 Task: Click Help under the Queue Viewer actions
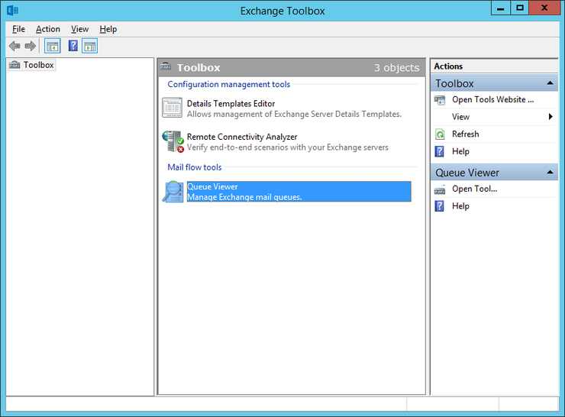[x=460, y=206]
